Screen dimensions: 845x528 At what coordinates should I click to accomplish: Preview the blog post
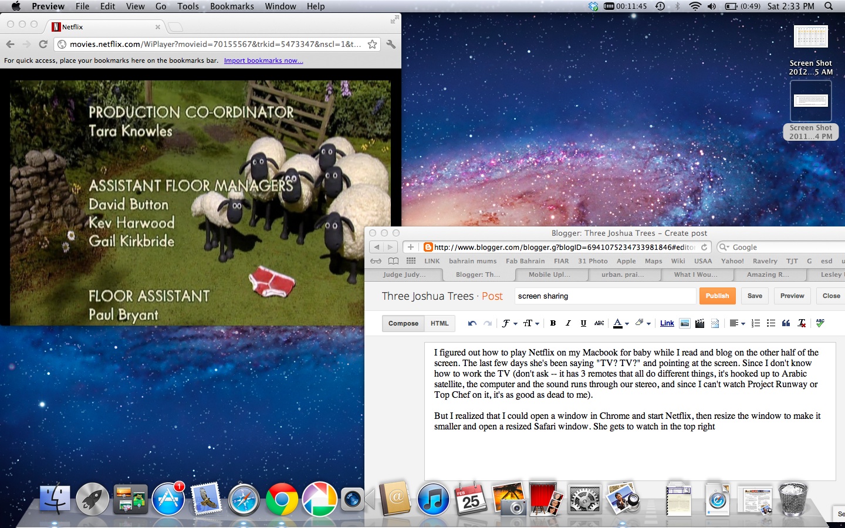coord(792,296)
